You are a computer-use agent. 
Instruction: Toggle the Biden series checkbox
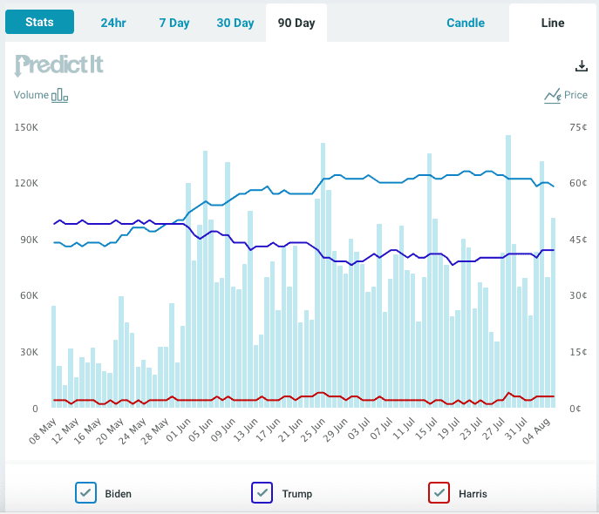coord(85,493)
